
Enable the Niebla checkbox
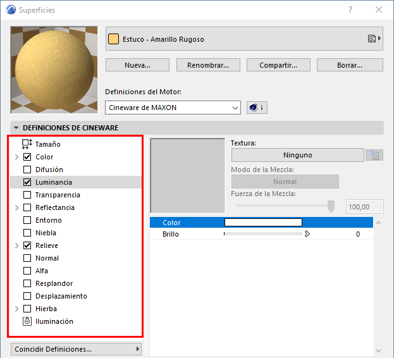coord(27,233)
